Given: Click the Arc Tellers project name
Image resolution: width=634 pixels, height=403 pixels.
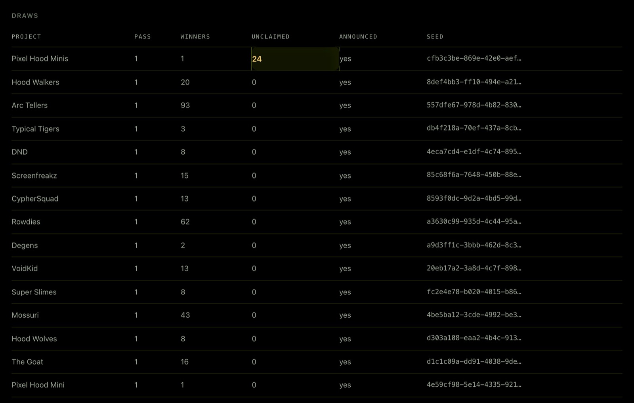Looking at the screenshot, I should 29,105.
